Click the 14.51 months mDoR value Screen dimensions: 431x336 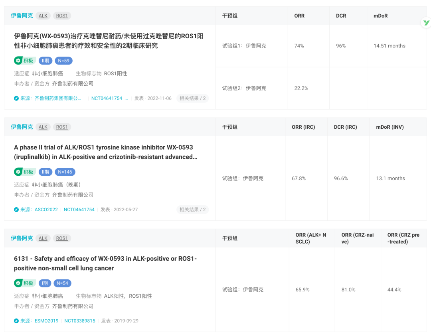point(389,46)
